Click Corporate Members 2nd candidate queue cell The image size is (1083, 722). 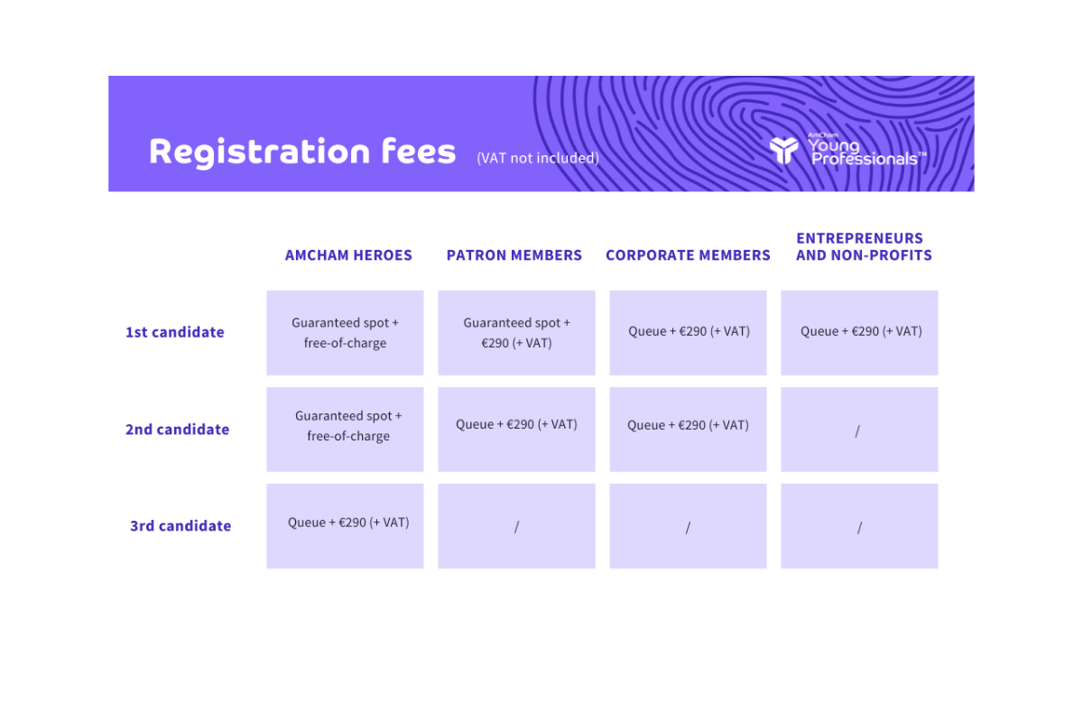pos(688,430)
